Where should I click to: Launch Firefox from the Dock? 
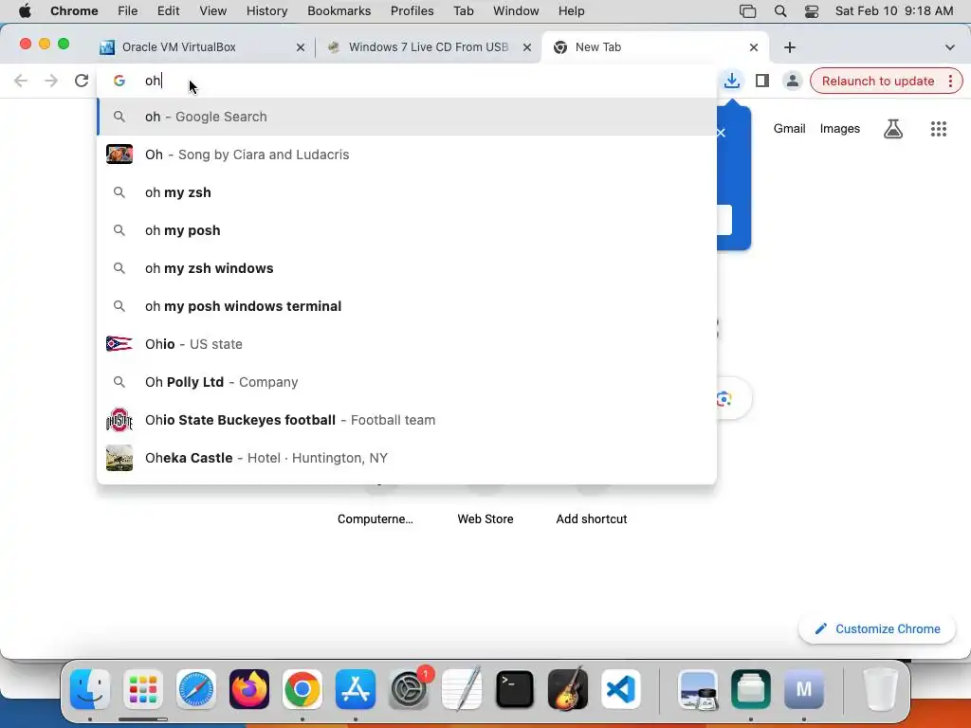coord(249,689)
